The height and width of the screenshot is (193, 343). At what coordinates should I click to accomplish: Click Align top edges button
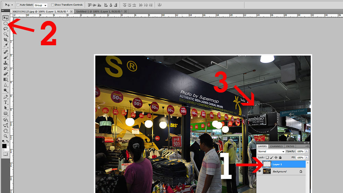[90, 5]
